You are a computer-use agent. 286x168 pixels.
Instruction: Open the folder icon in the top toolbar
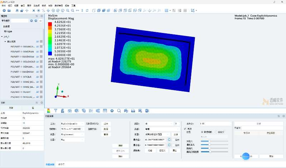(9, 10)
